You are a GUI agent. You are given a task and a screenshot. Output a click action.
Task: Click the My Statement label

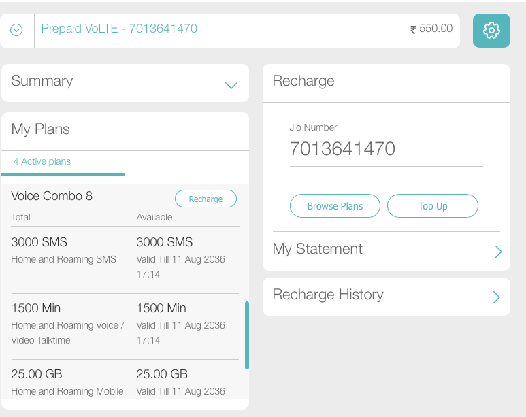click(317, 249)
